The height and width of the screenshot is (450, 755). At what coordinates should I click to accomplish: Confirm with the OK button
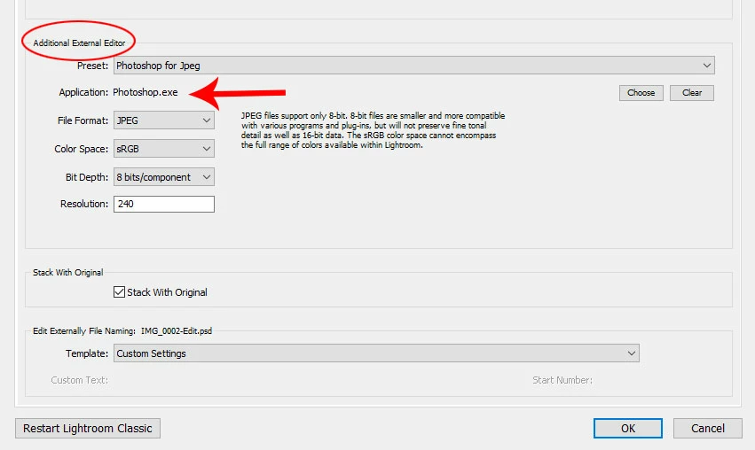pyautogui.click(x=628, y=429)
